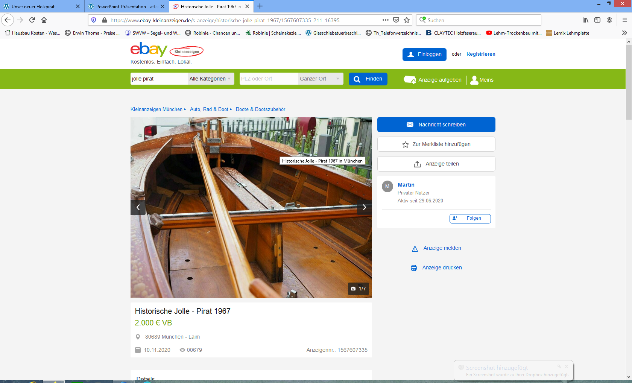The width and height of the screenshot is (632, 383).
Task: Follow seller Martin with Folgen button
Action: [x=470, y=219]
